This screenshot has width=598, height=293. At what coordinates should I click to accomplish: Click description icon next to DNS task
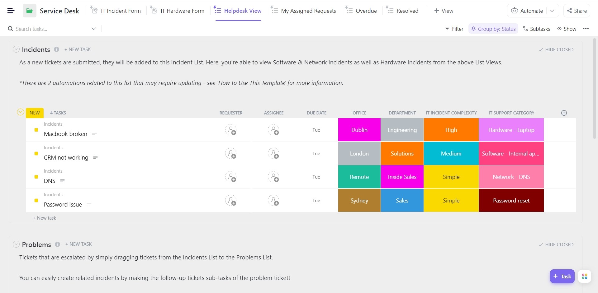click(x=62, y=181)
